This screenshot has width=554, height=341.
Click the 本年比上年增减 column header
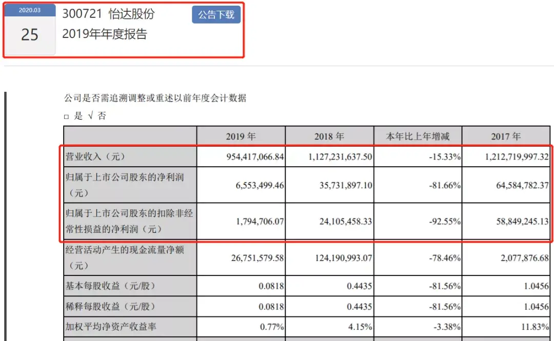point(418,136)
